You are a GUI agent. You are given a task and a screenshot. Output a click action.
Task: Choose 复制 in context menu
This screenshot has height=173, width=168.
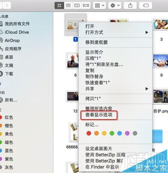115,71
